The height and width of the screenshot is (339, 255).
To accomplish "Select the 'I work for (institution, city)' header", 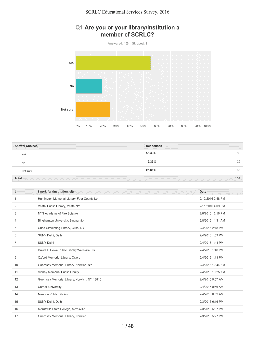I will pos(59,192).
